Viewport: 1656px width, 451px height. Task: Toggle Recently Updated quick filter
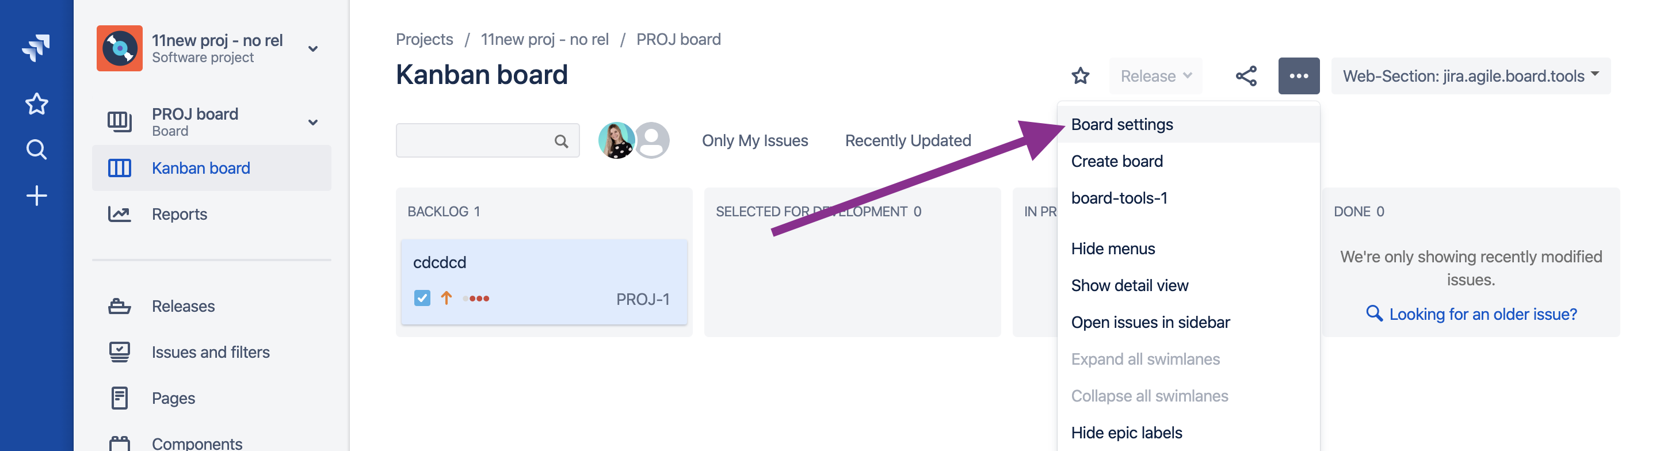[907, 141]
